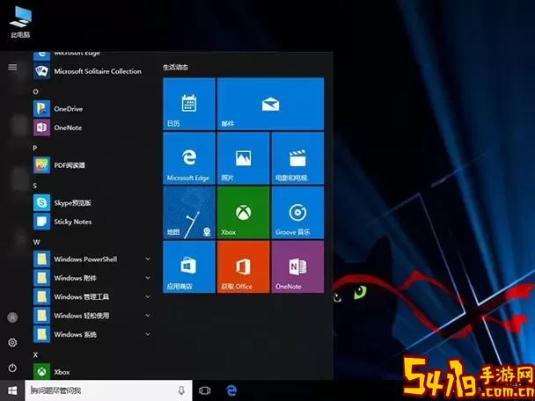535x401 pixels.
Task: Expand the Windows 轻松使用 folder chevron
Action: (148, 316)
